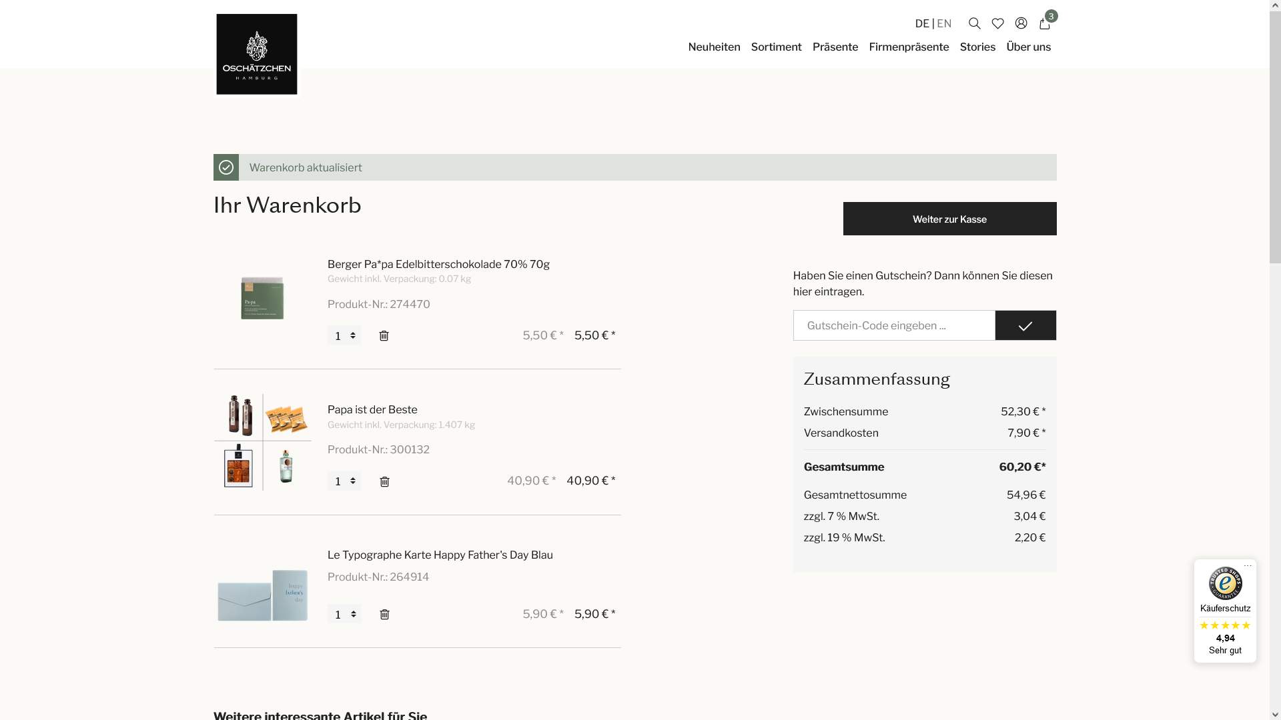Click the Oschätzchen Hamburg logo
This screenshot has height=720, width=1281.
pyautogui.click(x=257, y=54)
